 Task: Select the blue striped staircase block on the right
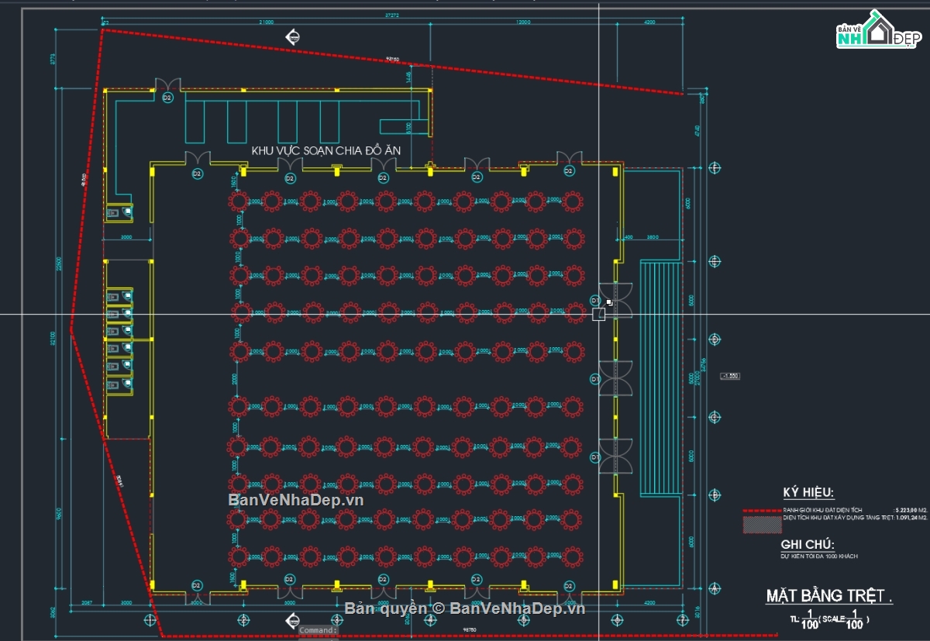tap(661, 379)
